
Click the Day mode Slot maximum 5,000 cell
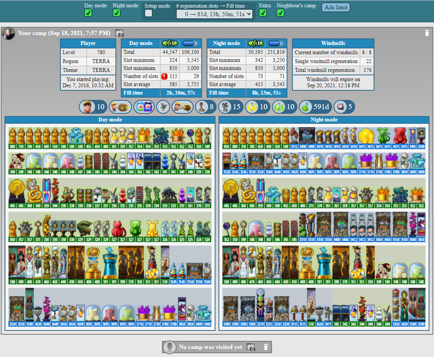tap(190, 68)
